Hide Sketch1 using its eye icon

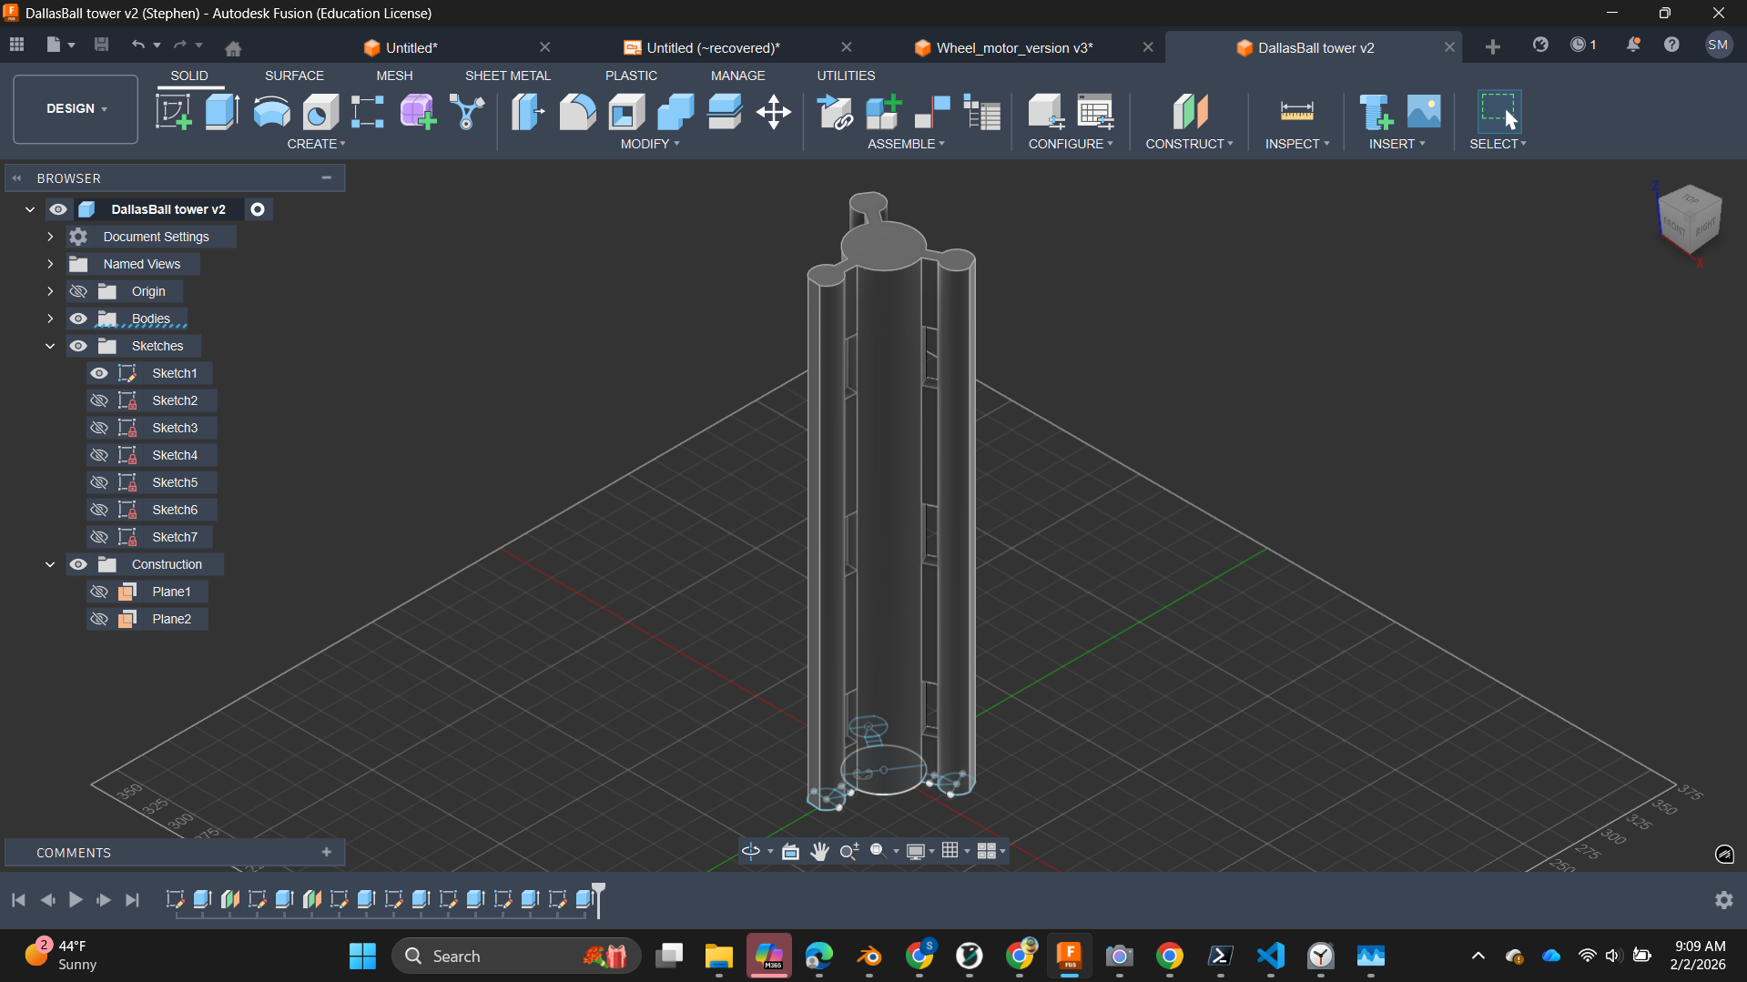(99, 373)
